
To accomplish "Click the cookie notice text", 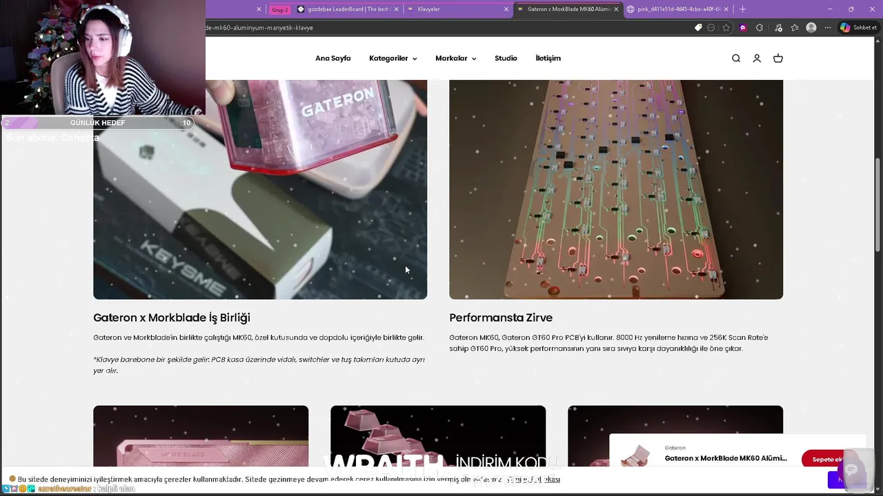I will (288, 479).
